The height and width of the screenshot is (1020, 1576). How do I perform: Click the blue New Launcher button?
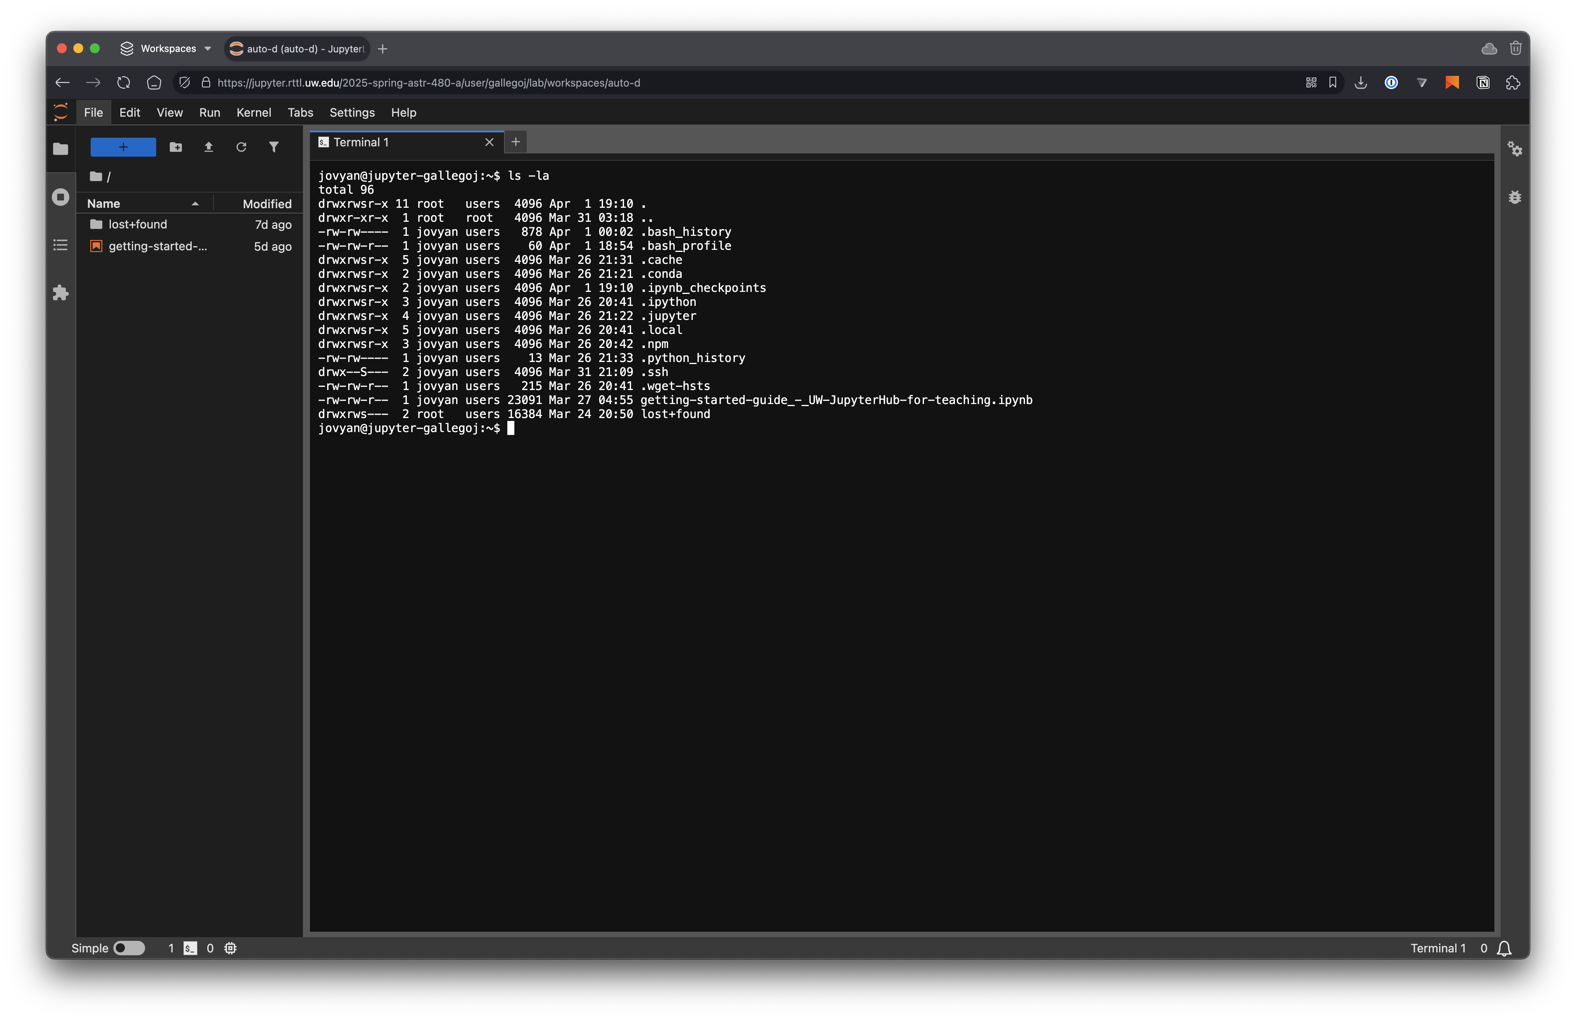tap(123, 147)
